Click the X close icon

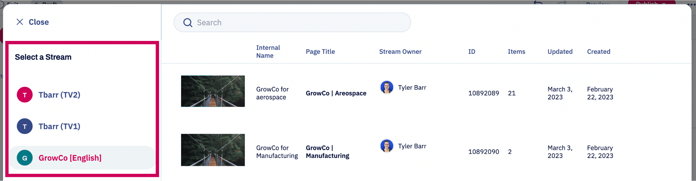20,22
